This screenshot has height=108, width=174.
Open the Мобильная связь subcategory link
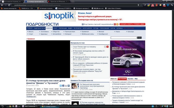click(x=88, y=34)
